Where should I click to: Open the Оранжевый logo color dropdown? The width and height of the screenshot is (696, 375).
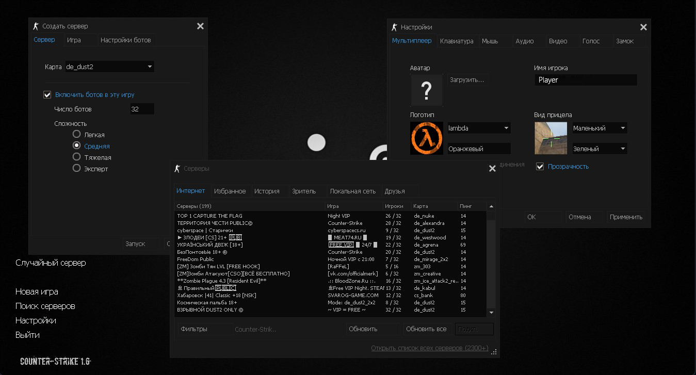pyautogui.click(x=478, y=149)
